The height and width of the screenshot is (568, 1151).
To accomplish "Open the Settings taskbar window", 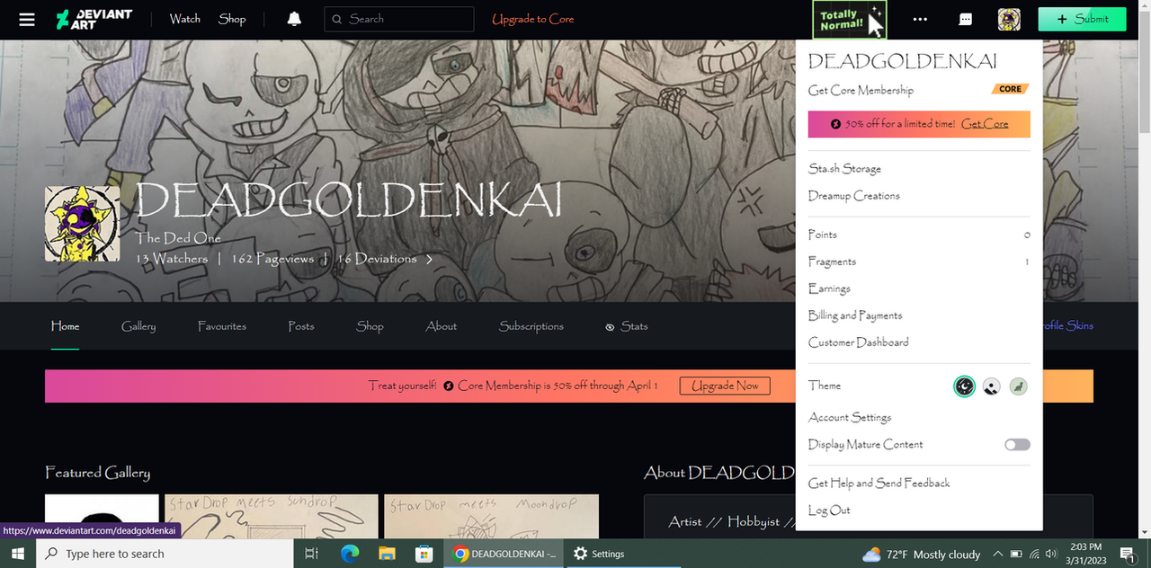I will (x=600, y=554).
